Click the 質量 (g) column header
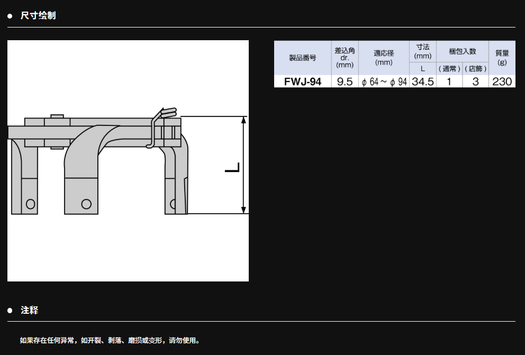 502,58
